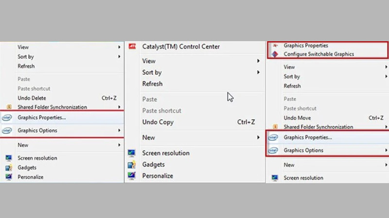389x218 pixels.
Task: Select the Undo Copy menu entry
Action: (158, 122)
